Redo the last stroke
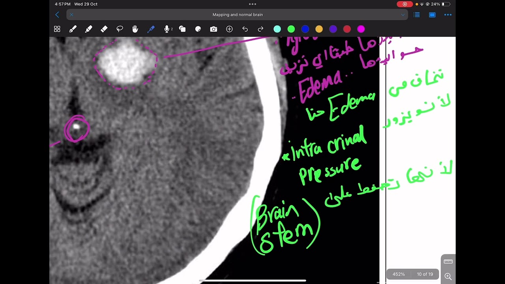The width and height of the screenshot is (505, 284). [260, 29]
